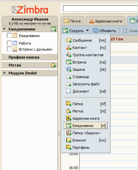Click Встречи с друзьями calendar name
The width and height of the screenshot is (138, 170).
(x=35, y=49)
